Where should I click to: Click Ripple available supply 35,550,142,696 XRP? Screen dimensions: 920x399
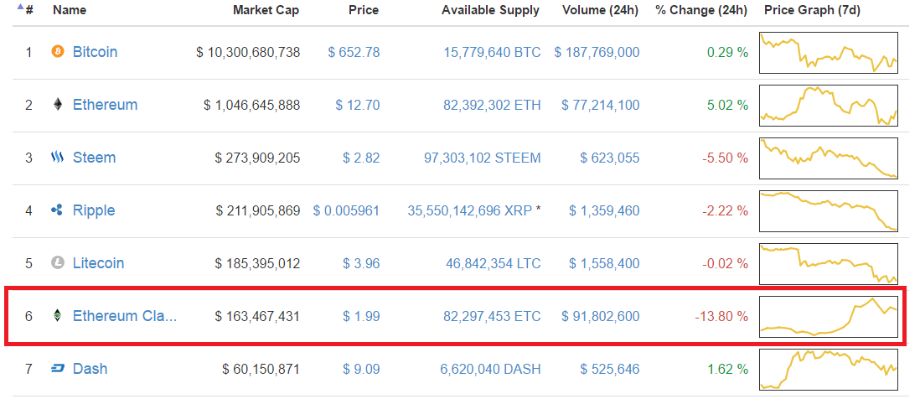click(x=469, y=210)
